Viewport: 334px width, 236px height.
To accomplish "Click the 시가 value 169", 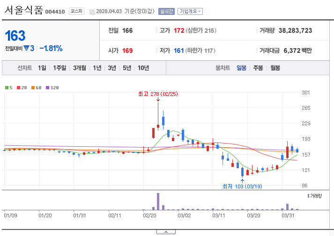I will click(127, 50).
